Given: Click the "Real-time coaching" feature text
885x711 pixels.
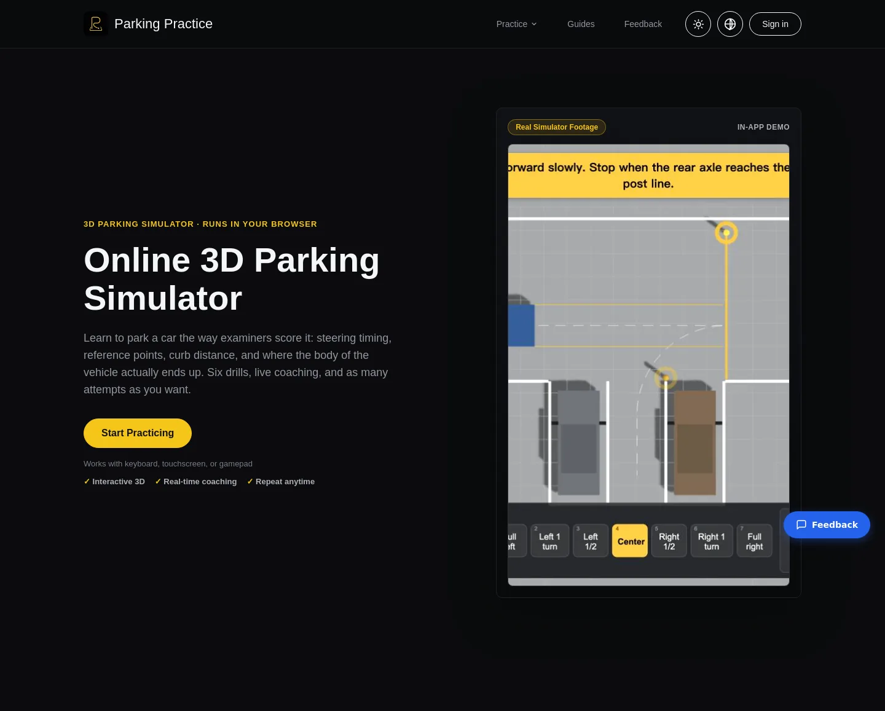Looking at the screenshot, I should click(x=200, y=482).
